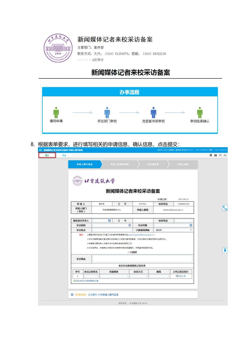The width and height of the screenshot is (247, 349).
Task: Focus the 联系方式 input in row 1
Action: tap(138, 276)
